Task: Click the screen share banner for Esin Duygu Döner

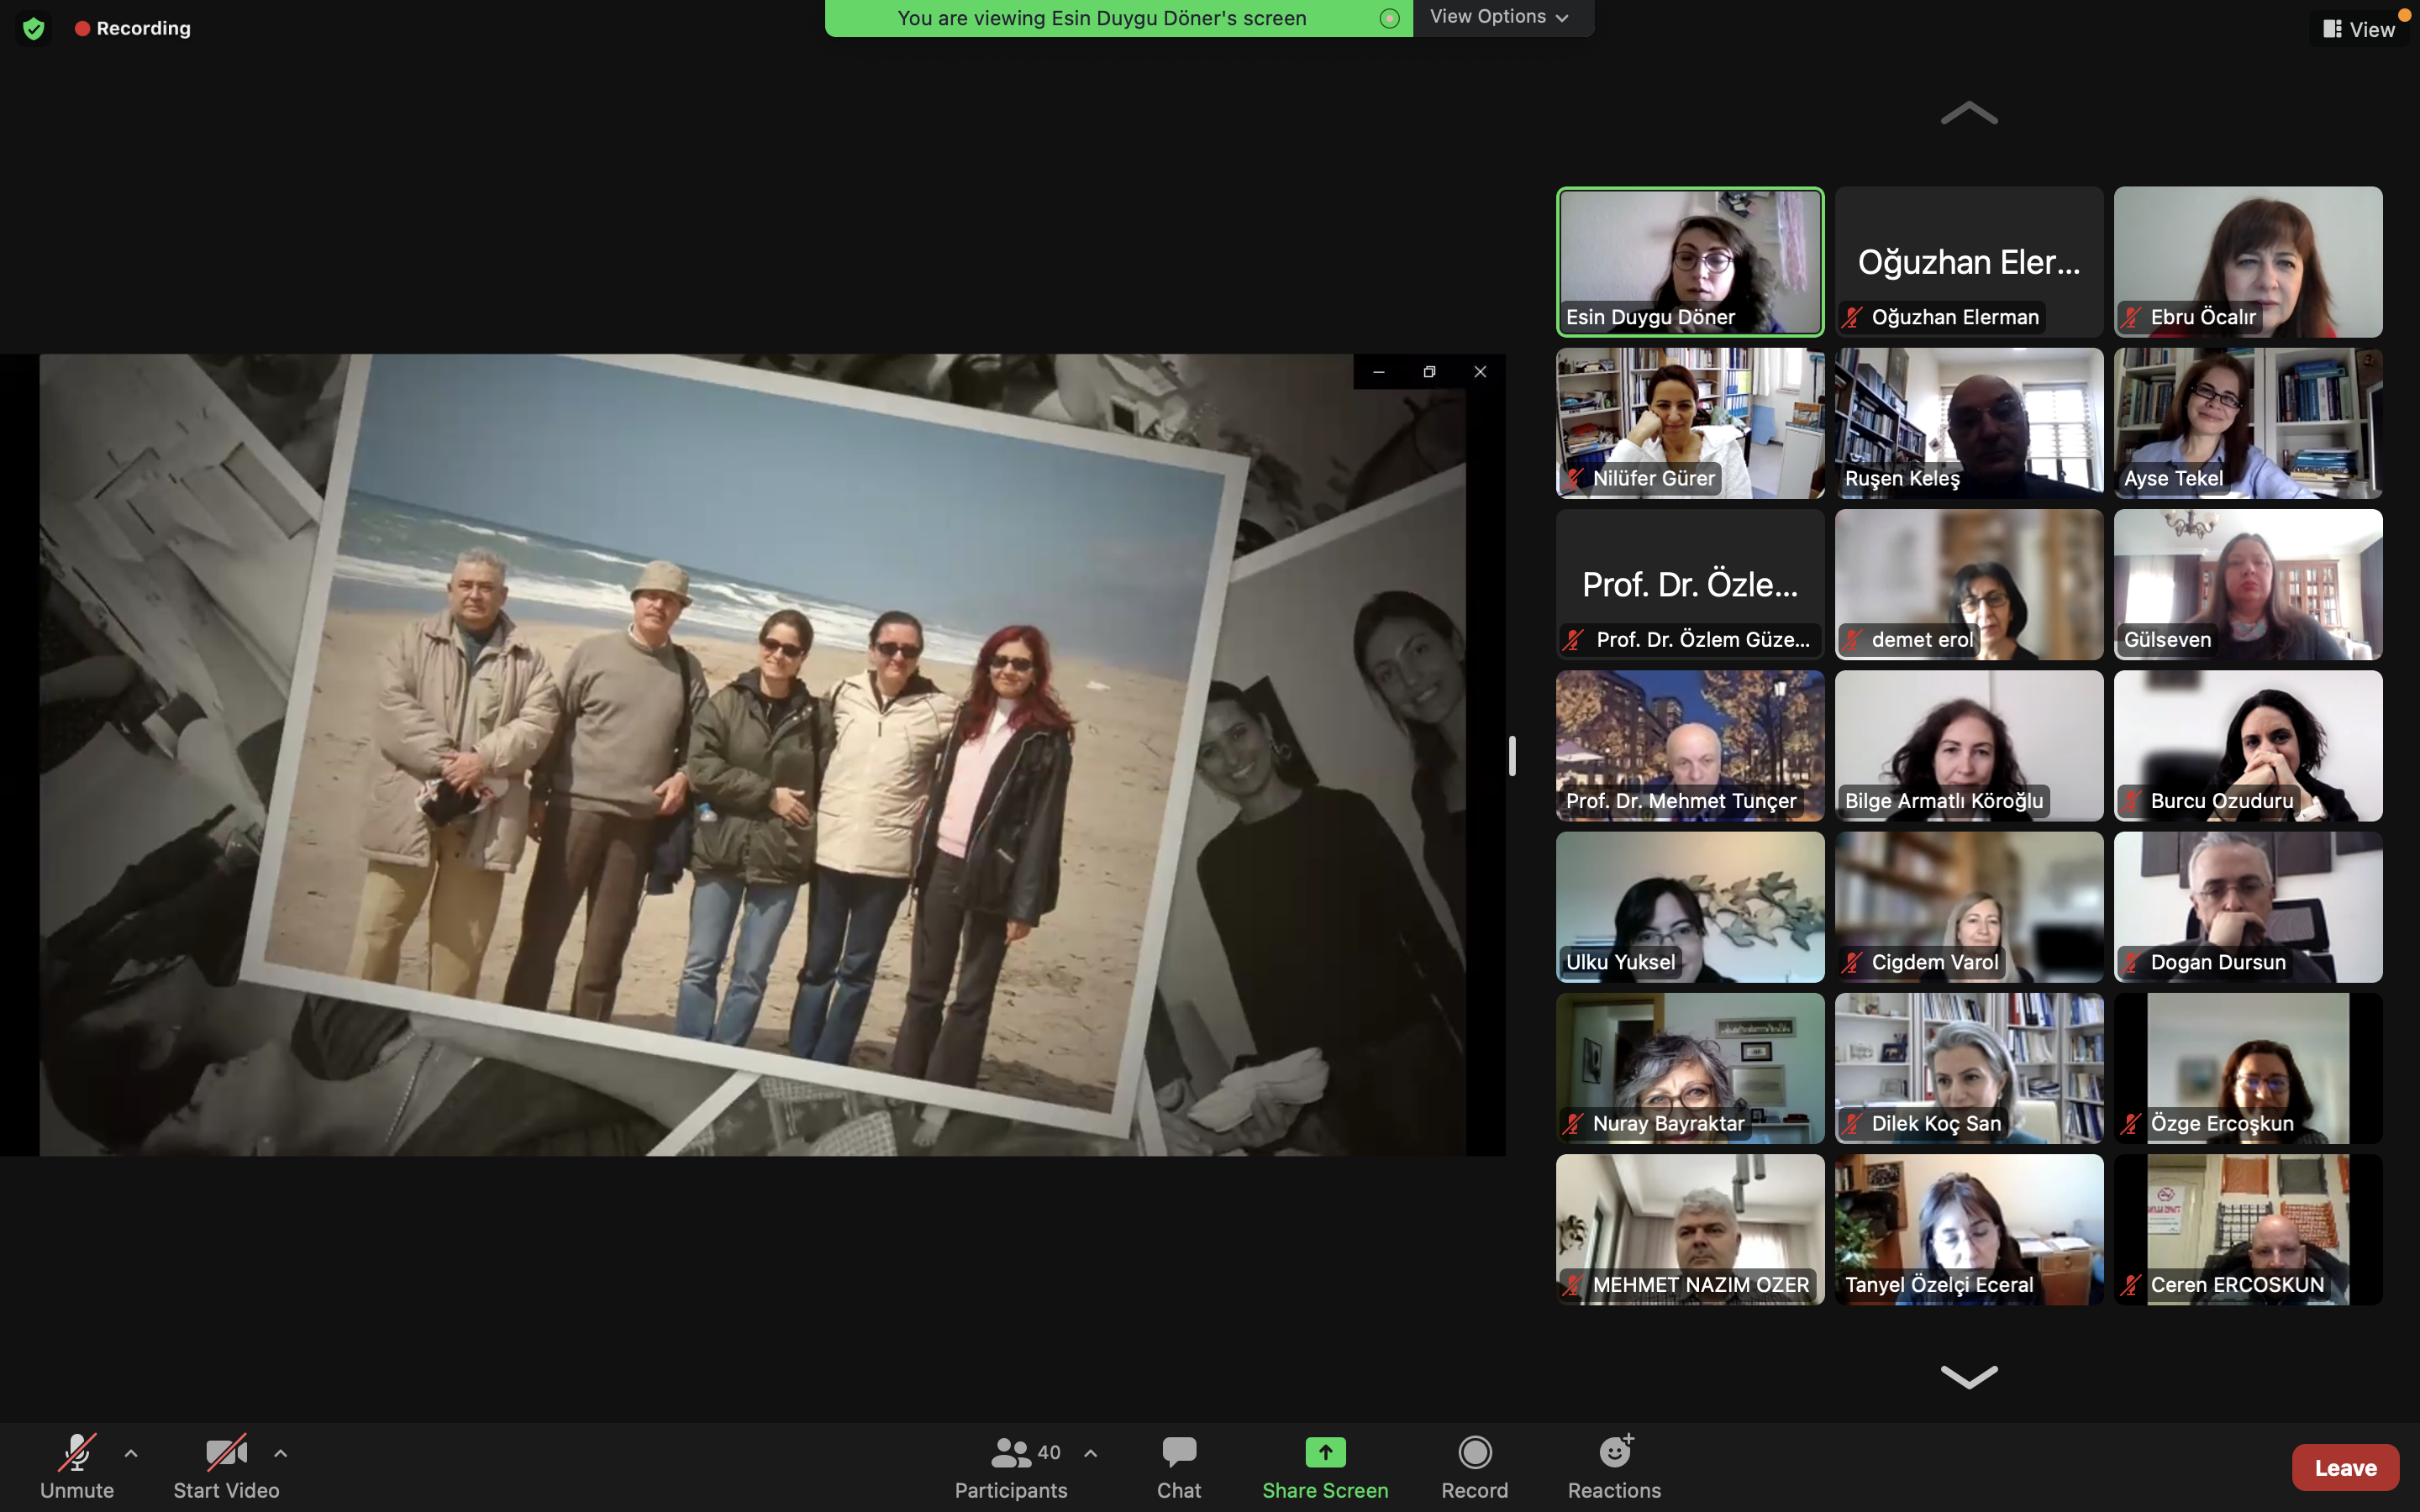Action: (1118, 18)
